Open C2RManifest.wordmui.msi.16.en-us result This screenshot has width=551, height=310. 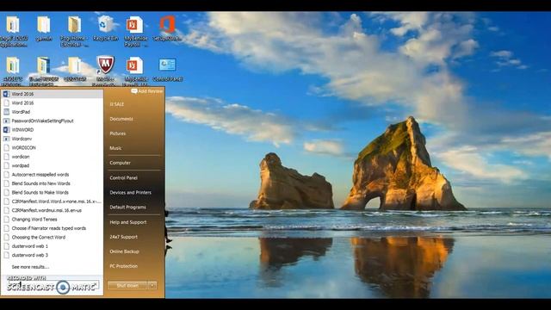[x=52, y=210]
